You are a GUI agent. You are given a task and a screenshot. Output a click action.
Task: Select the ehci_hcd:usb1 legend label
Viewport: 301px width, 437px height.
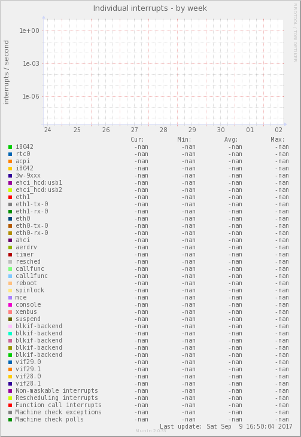pyautogui.click(x=39, y=182)
